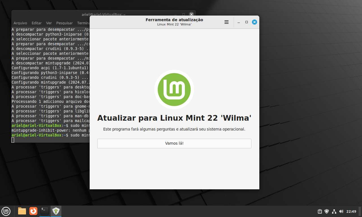Image resolution: width=362 pixels, height=217 pixels.
Task: Click the "Vamos lá!" button
Action: 174,143
